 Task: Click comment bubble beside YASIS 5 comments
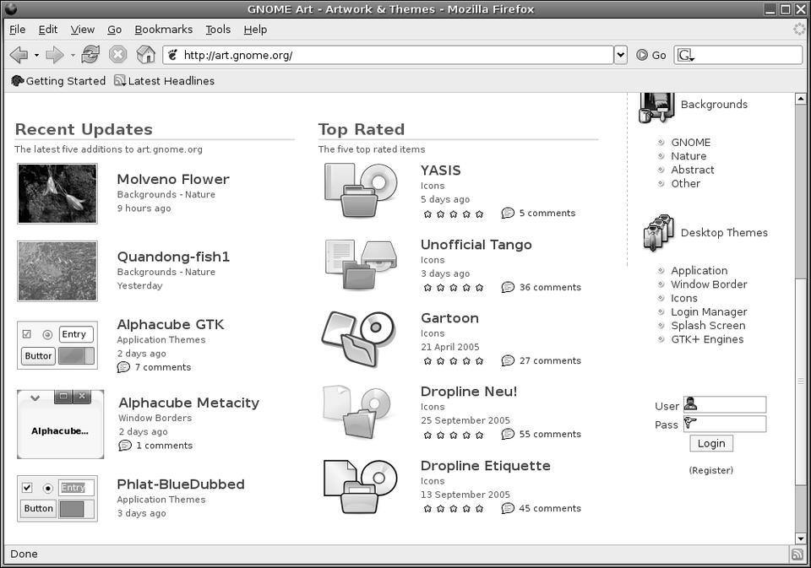pos(508,213)
